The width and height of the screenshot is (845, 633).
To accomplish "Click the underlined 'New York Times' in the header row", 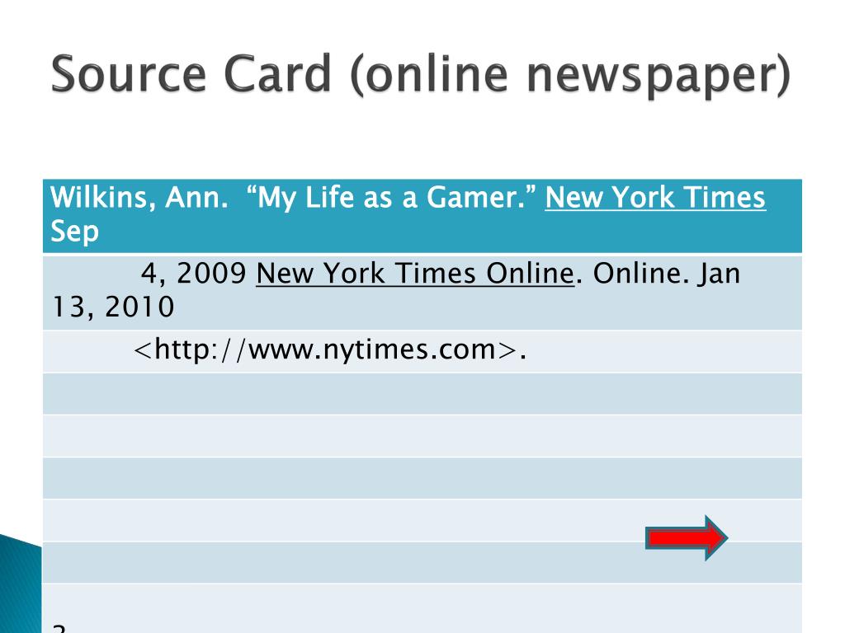I will pos(655,198).
